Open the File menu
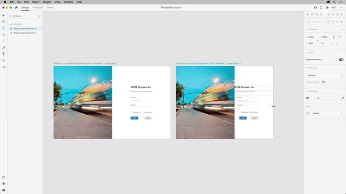346x194 pixels. [19, 2]
